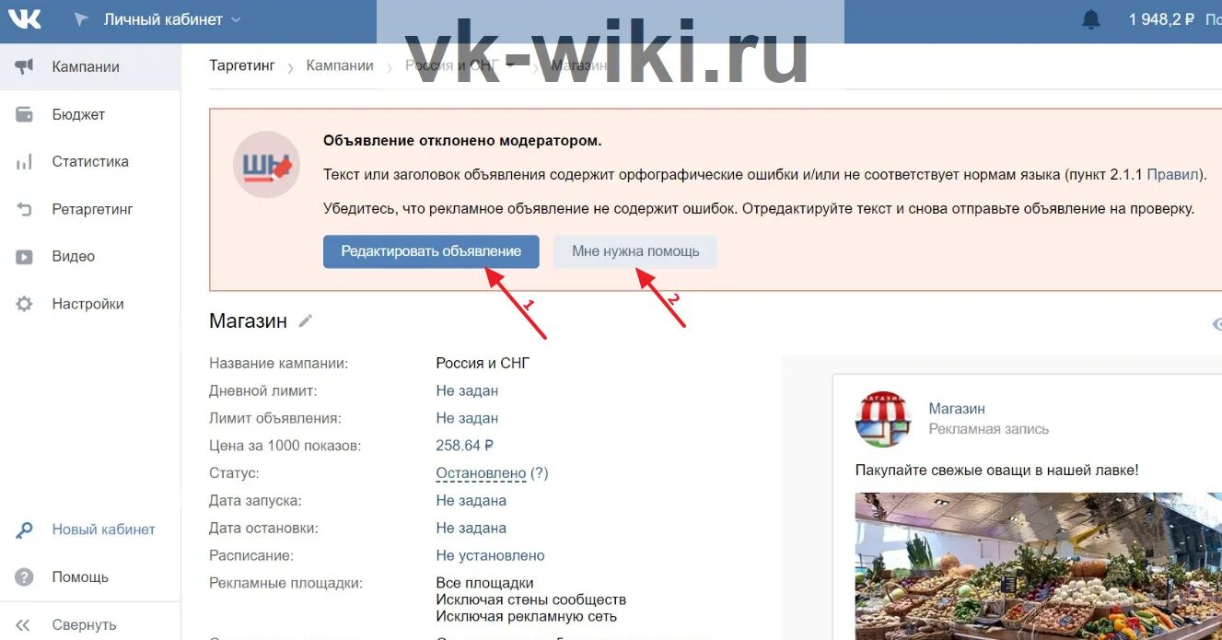The image size is (1222, 640).
Task: Toggle the eye preview icon
Action: tap(1216, 323)
